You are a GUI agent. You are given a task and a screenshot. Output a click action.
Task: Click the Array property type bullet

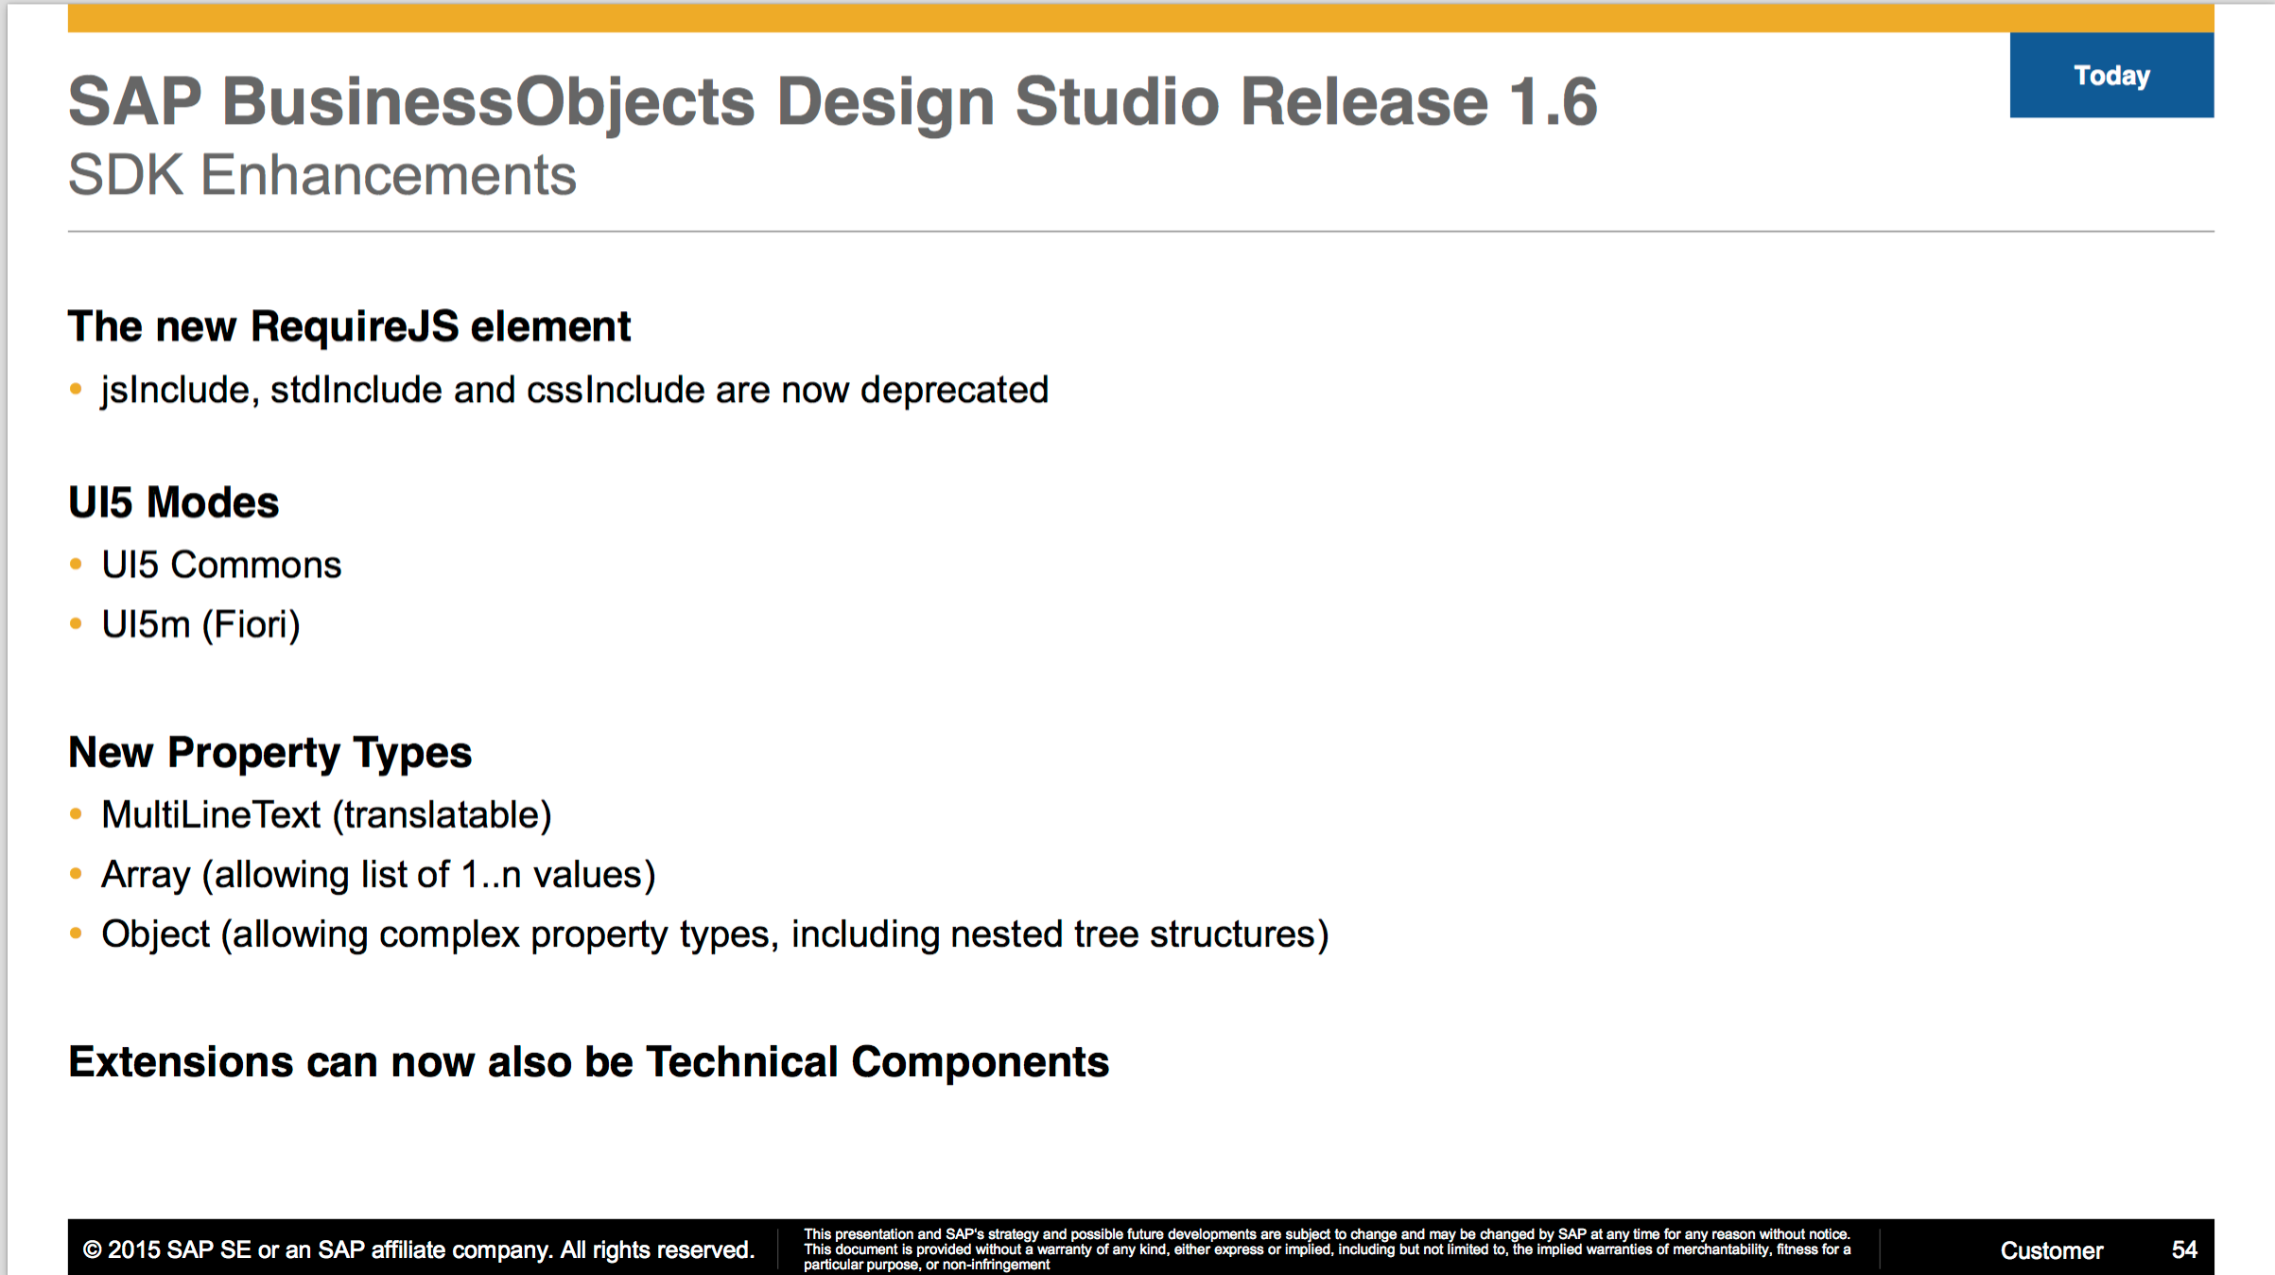point(378,874)
